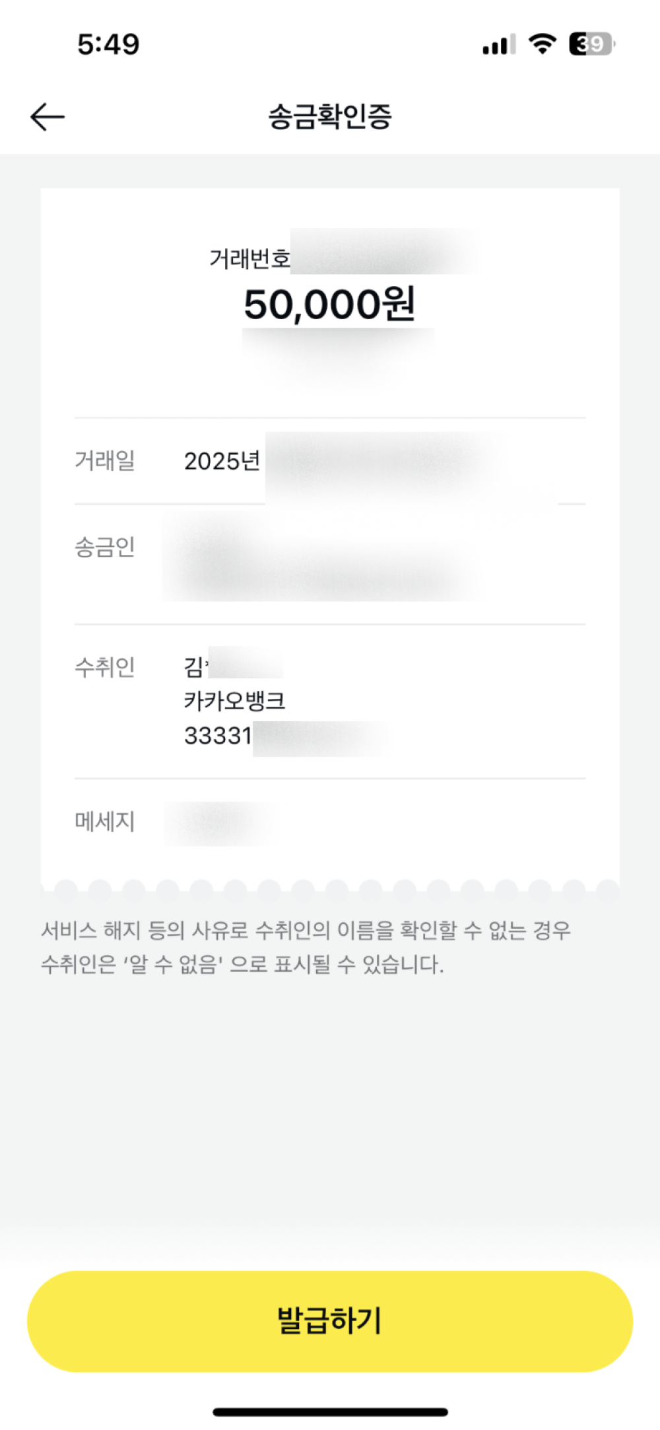Tap the 5:49 clock in status bar
This screenshot has height=1430, width=660.
108,45
